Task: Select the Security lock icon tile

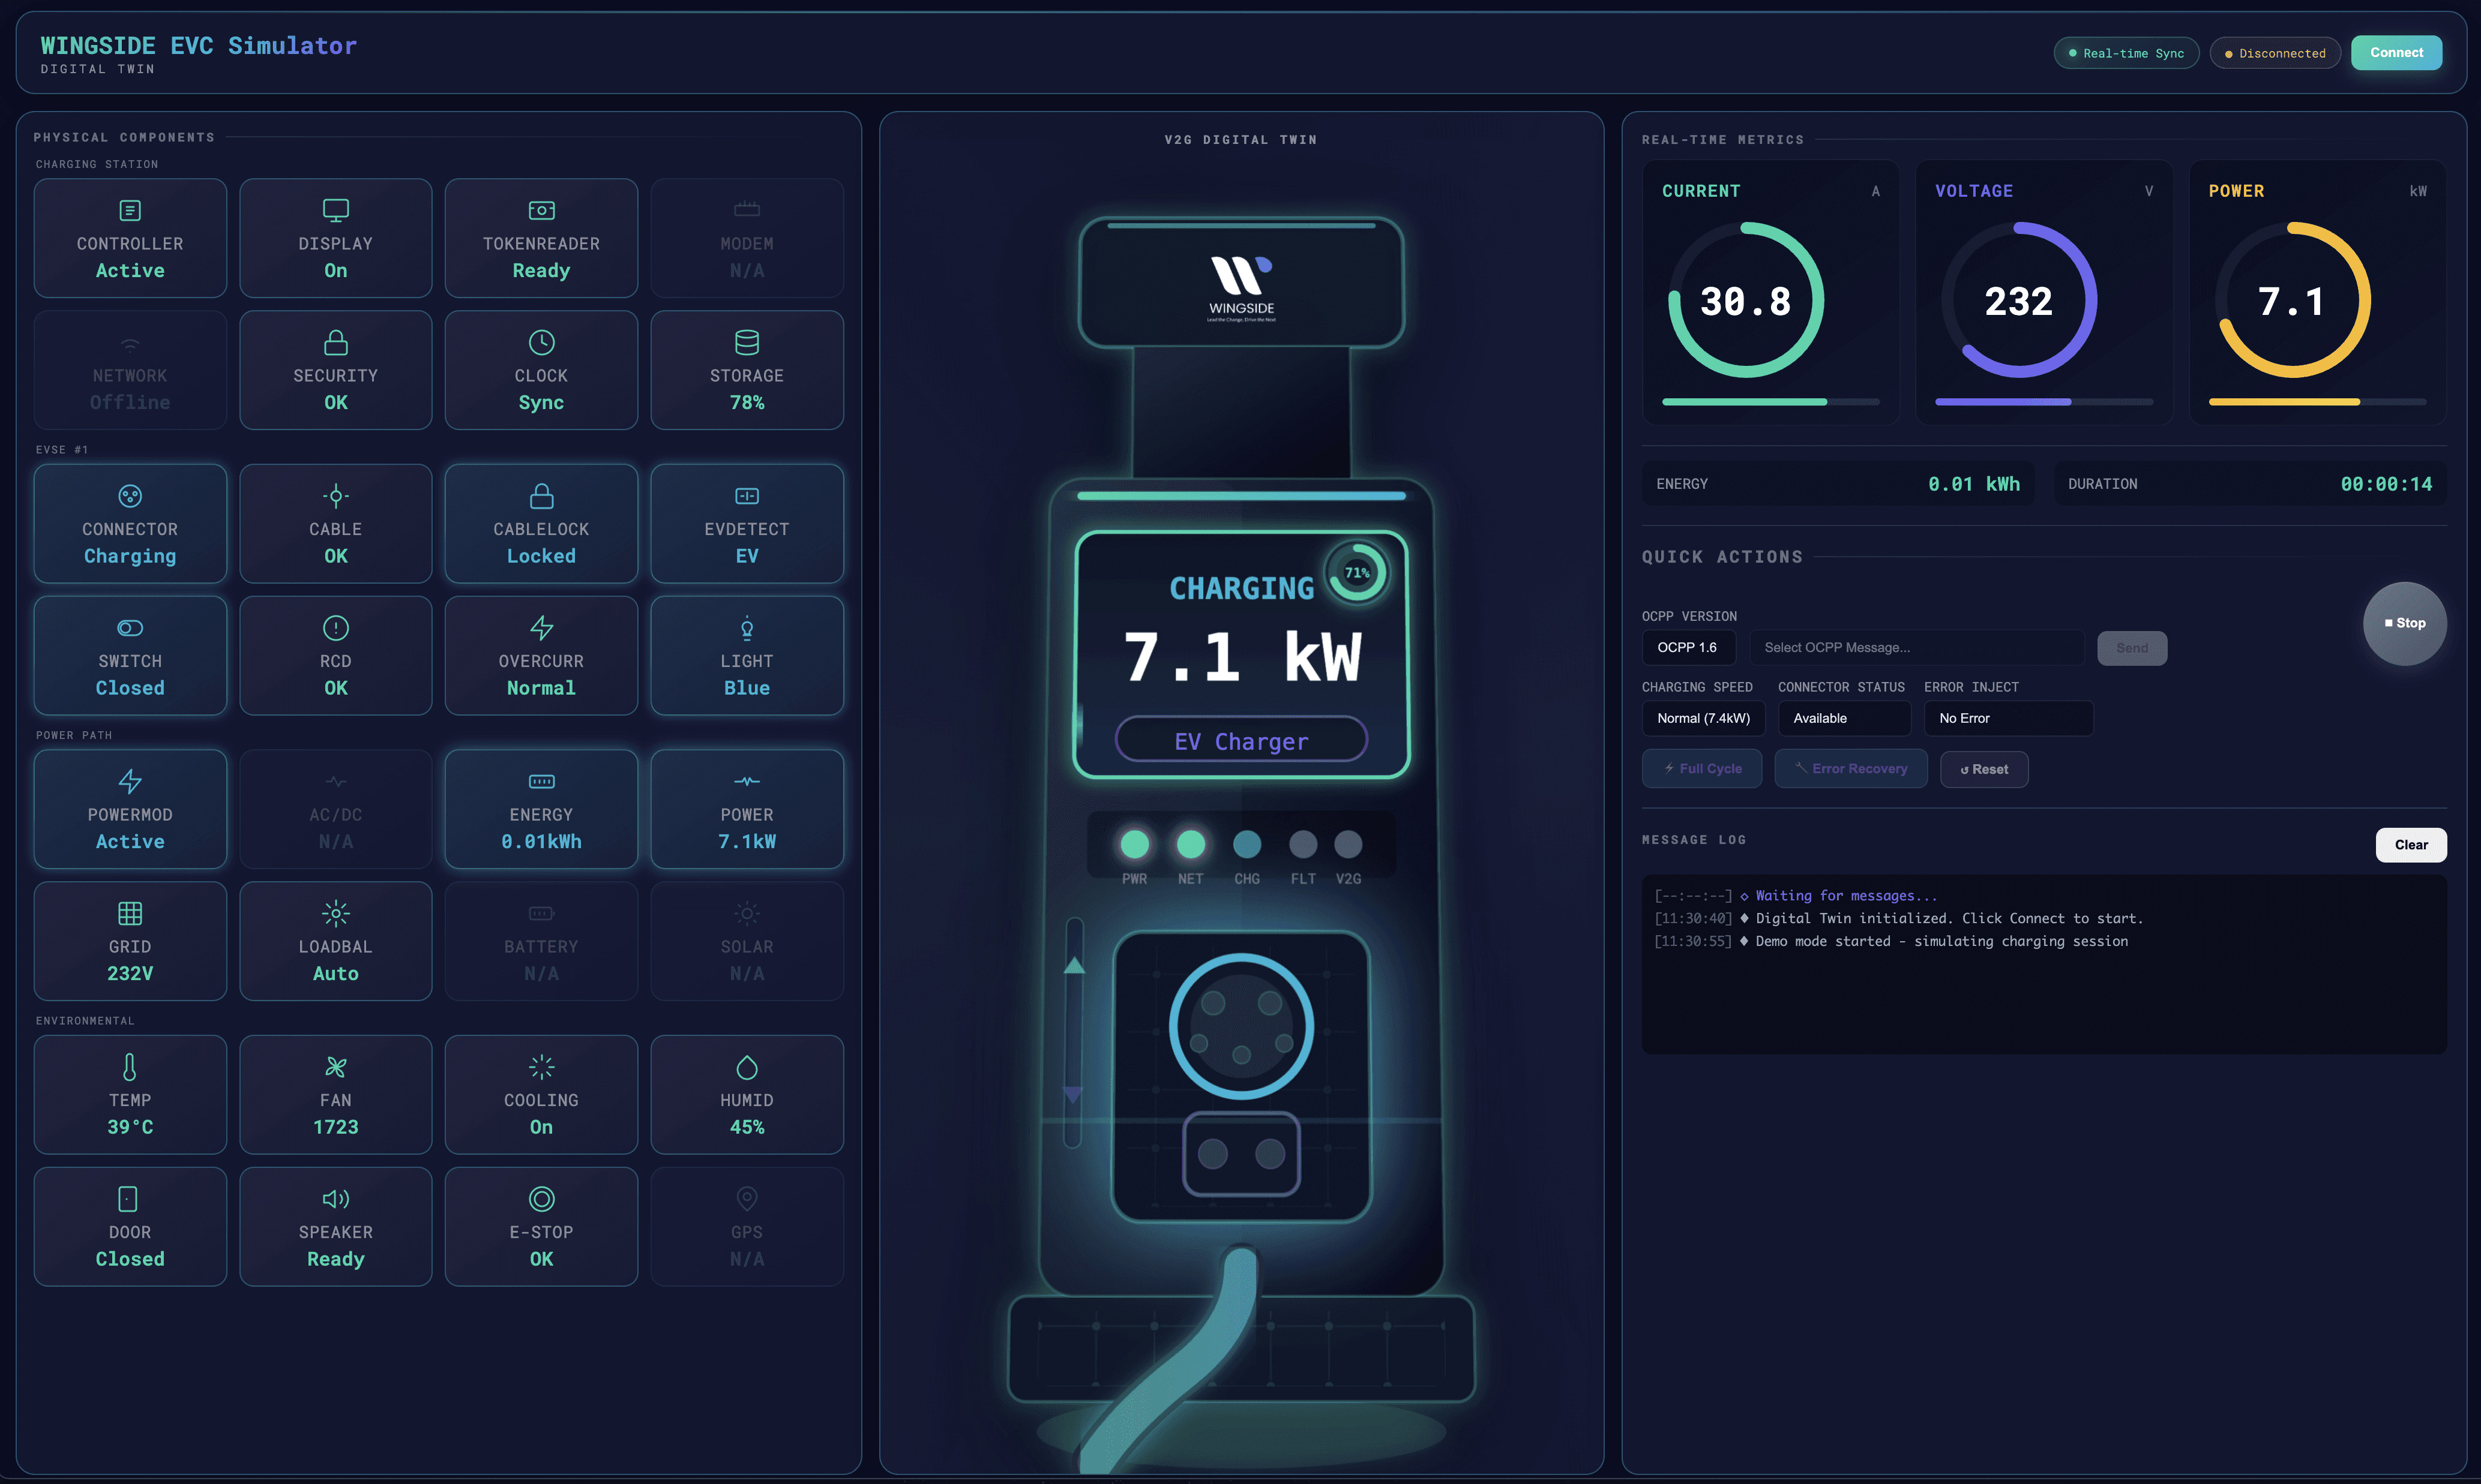Action: pyautogui.click(x=335, y=343)
